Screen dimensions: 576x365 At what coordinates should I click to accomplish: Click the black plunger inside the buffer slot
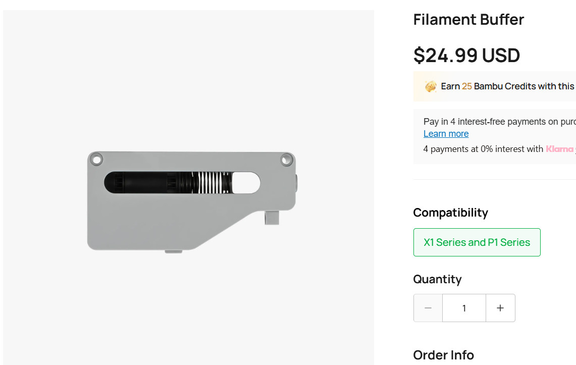pyautogui.click(x=147, y=183)
